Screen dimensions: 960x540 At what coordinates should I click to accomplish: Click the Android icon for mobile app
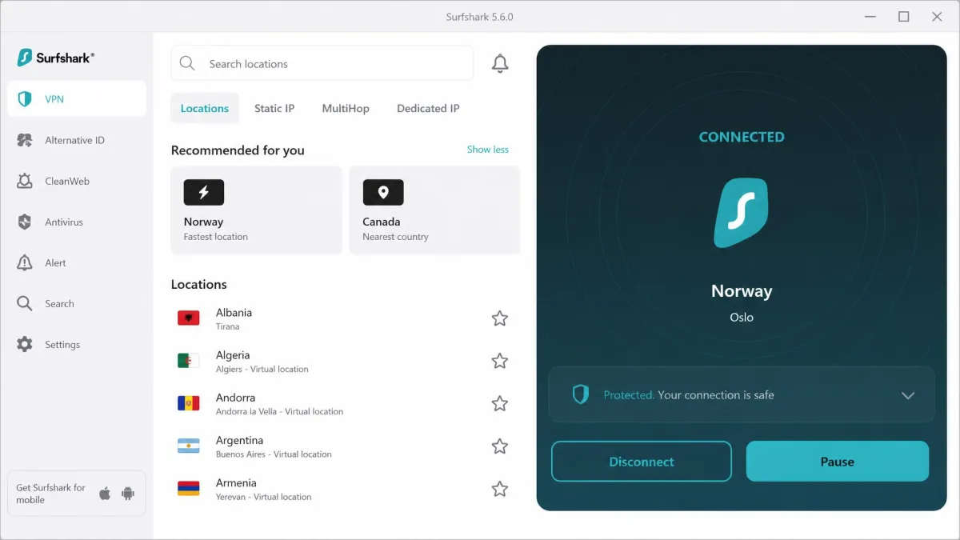pyautogui.click(x=128, y=494)
